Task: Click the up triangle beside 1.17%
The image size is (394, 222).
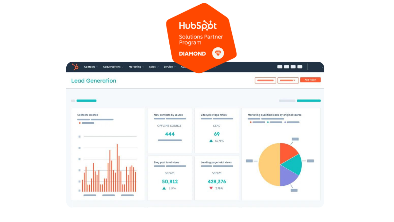Action: pyautogui.click(x=164, y=188)
